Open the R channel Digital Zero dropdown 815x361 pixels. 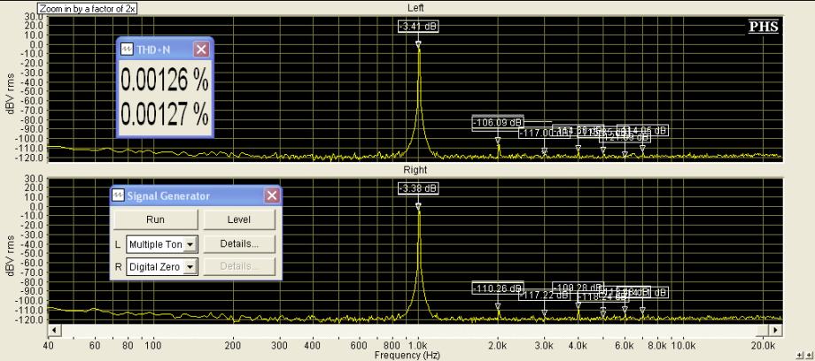pyautogui.click(x=190, y=267)
